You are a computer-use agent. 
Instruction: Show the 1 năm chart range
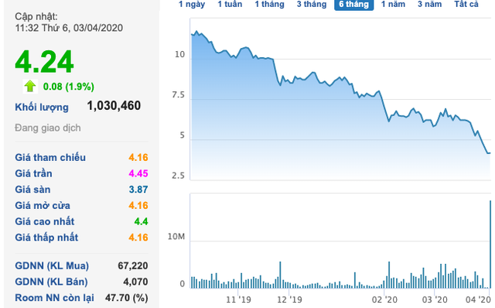[x=393, y=5]
